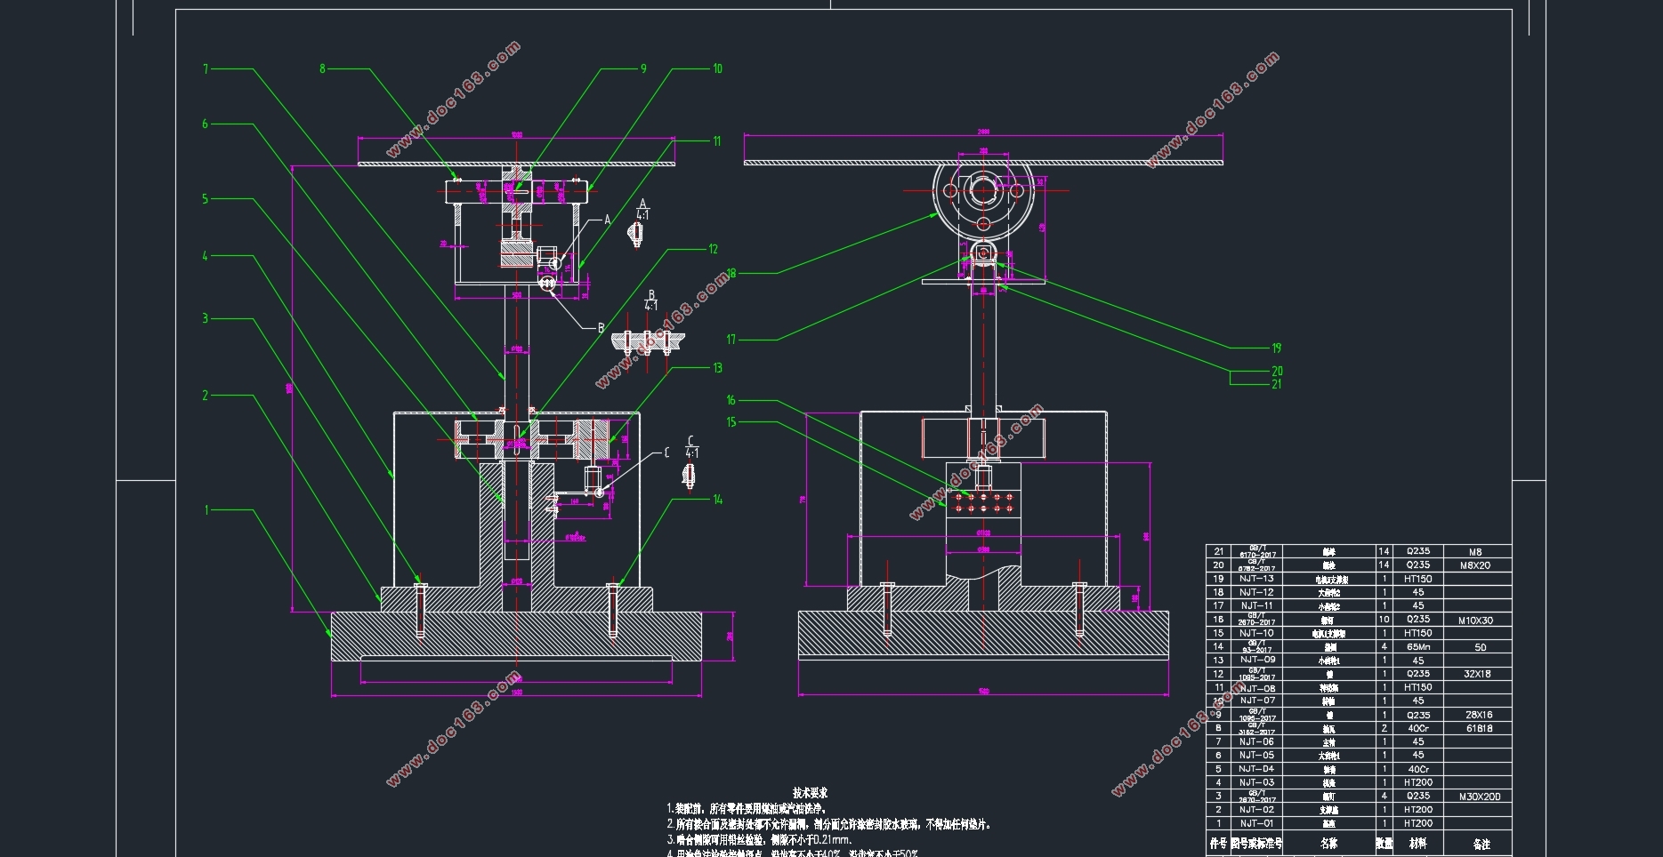Viewport: 1663px width, 857px height.
Task: Click callout number 16 on right view
Action: tap(731, 400)
